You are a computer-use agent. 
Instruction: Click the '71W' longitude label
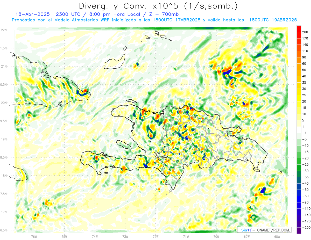click(186, 236)
